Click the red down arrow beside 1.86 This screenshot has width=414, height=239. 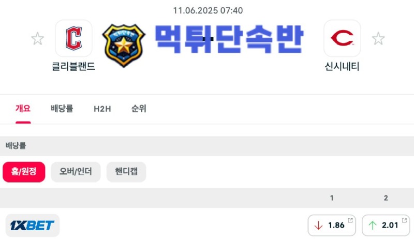coord(318,225)
